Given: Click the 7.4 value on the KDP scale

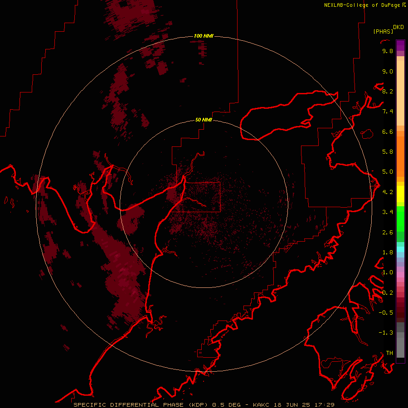Looking at the screenshot, I should (x=388, y=112).
